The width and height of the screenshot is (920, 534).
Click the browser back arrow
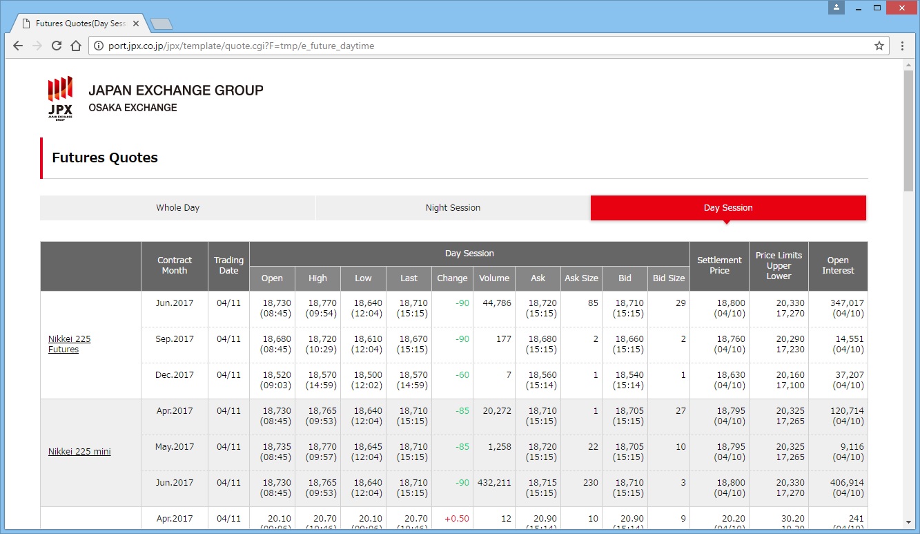click(x=18, y=46)
